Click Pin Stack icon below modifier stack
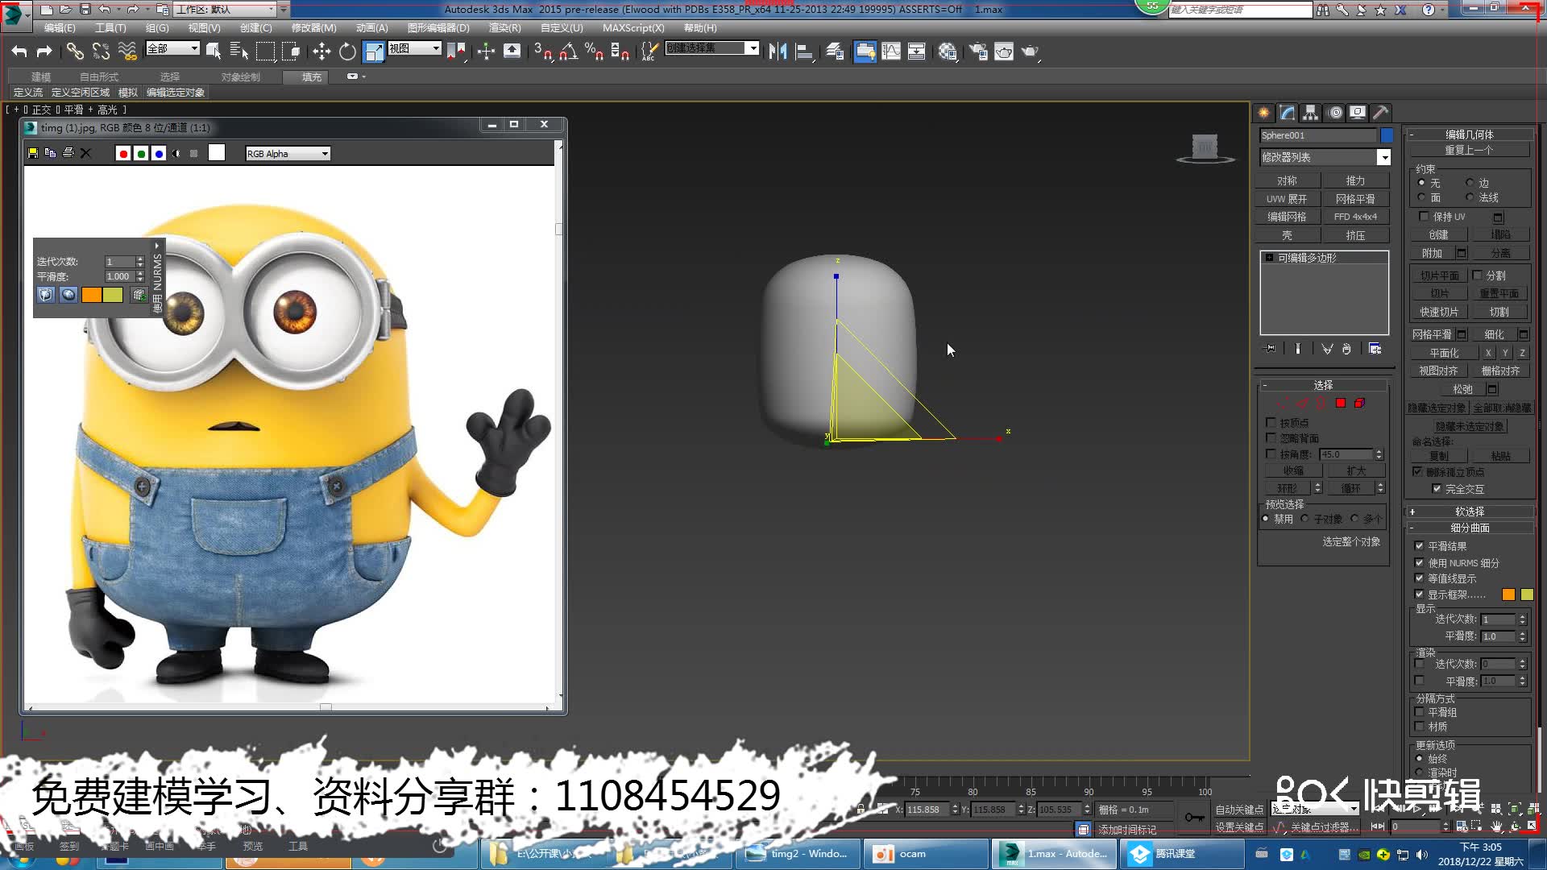 (x=1271, y=349)
